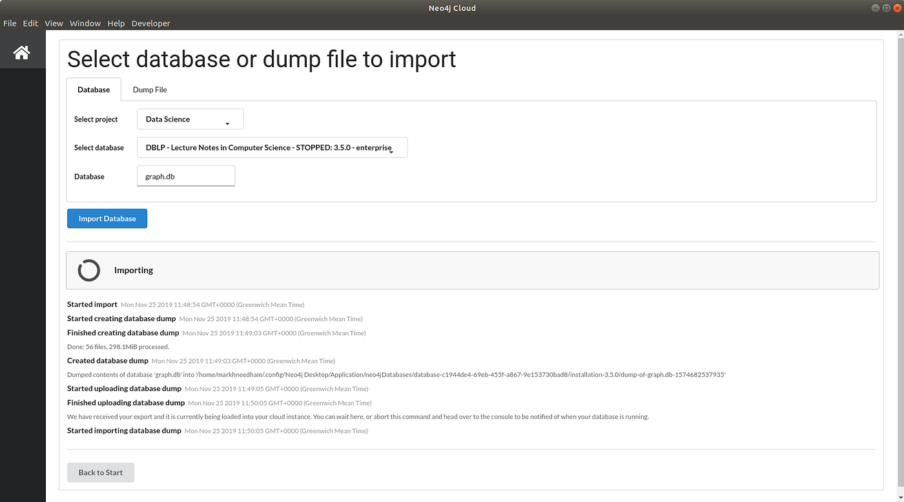Open the Window menu
The height and width of the screenshot is (502, 904).
click(85, 23)
